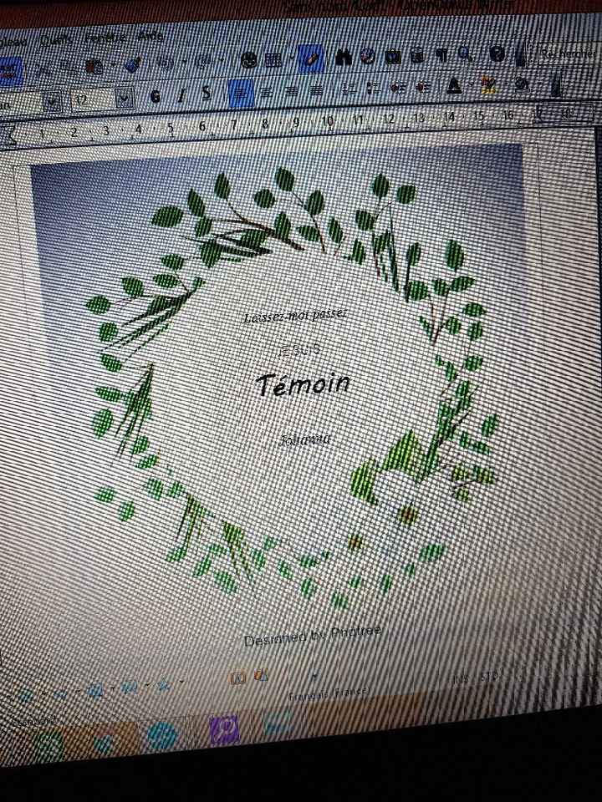Toggle underline formatting (S button)
Viewport: 602px width, 802px height.
(x=207, y=93)
